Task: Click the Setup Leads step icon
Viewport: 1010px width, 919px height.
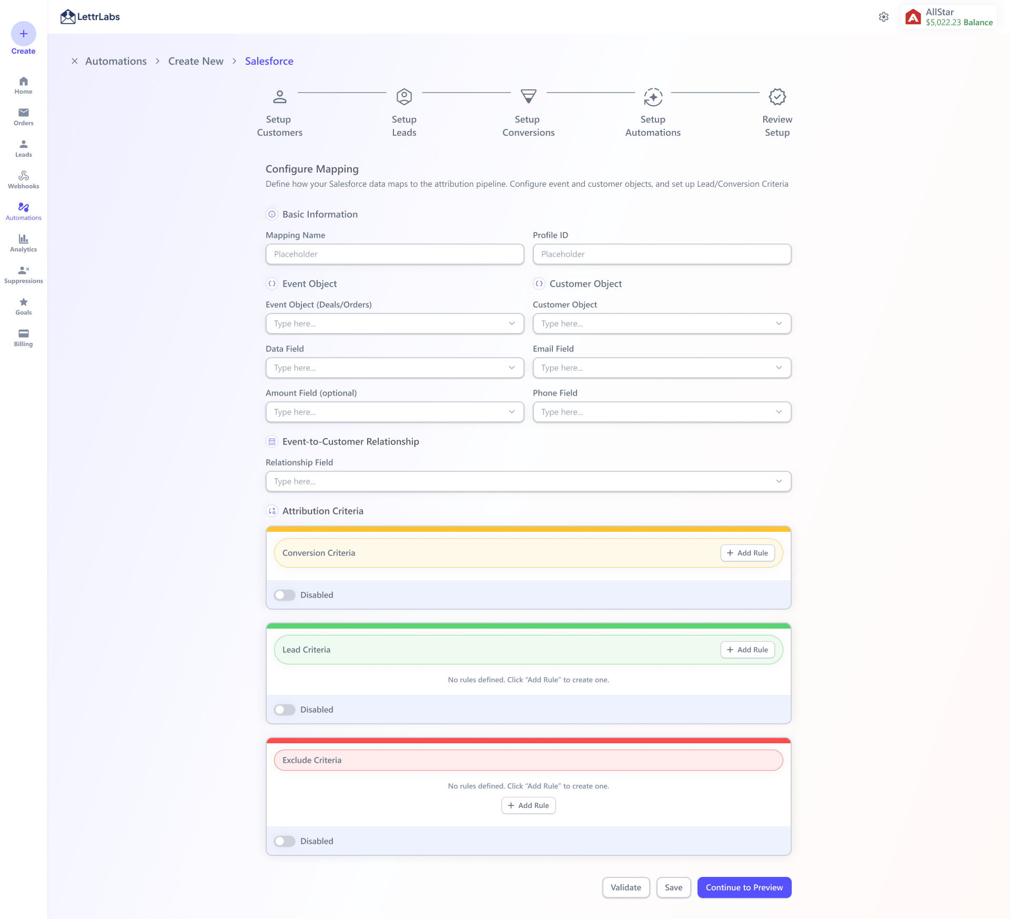Action: pos(404,97)
